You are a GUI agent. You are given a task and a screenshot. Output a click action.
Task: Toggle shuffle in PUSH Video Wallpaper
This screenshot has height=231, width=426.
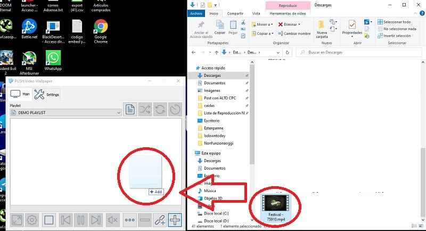(x=145, y=109)
